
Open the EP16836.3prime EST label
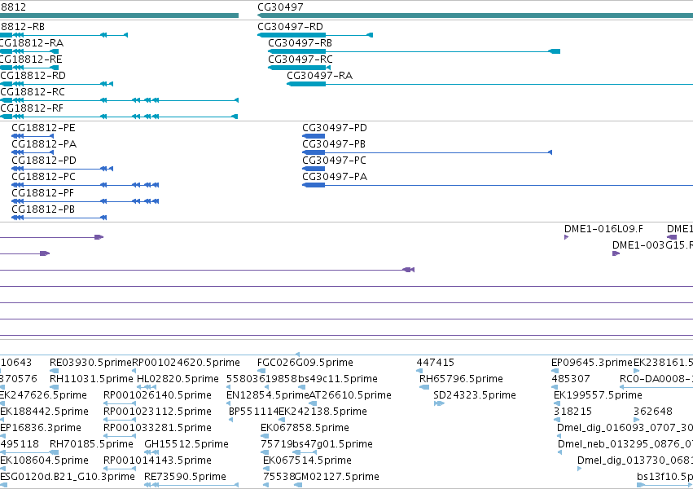tap(41, 428)
